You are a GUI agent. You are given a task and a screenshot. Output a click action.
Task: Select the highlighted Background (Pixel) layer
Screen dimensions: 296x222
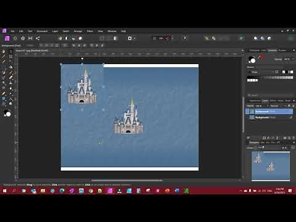tap(269, 112)
